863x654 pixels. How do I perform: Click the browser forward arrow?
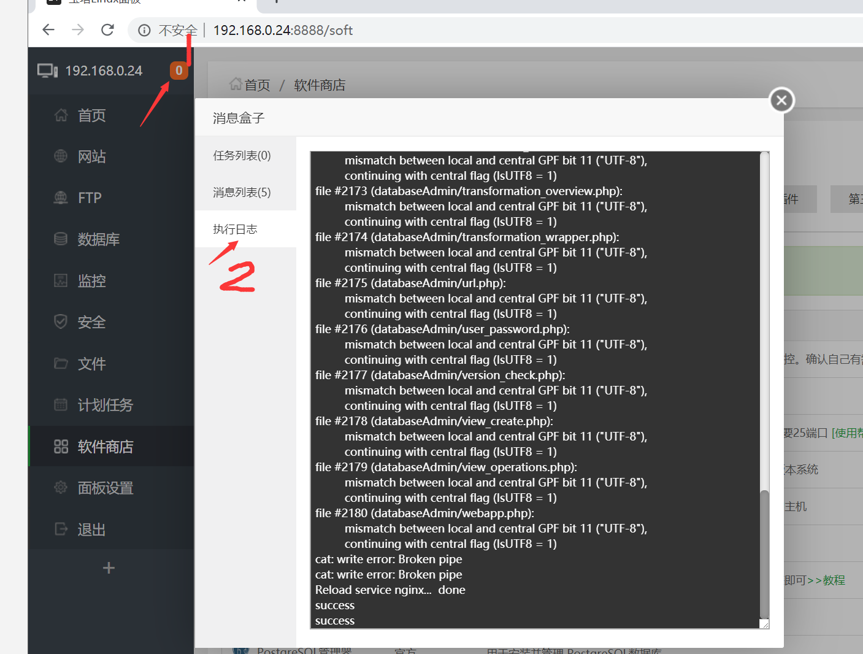tap(78, 30)
